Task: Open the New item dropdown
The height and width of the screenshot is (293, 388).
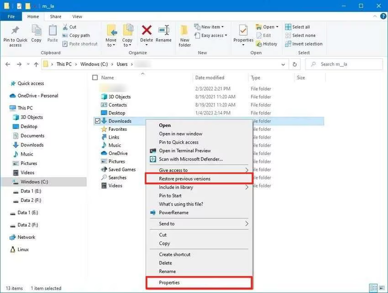Action: click(212, 27)
